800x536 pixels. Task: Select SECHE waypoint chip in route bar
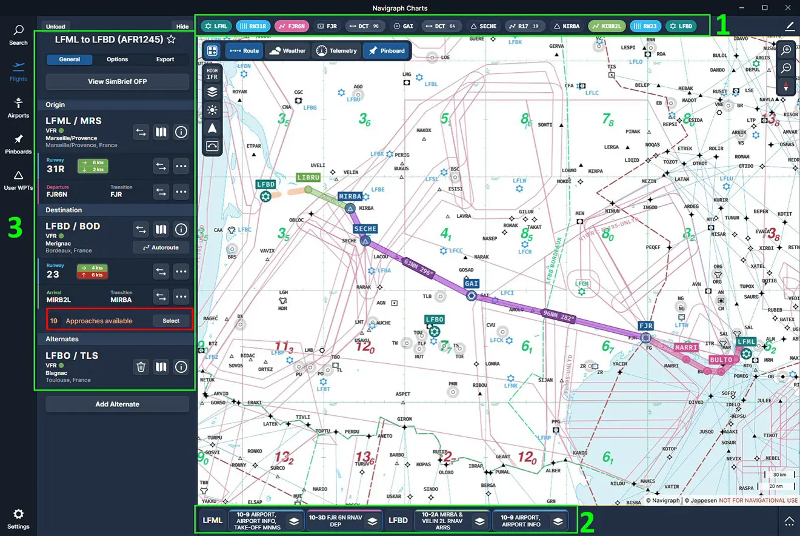click(483, 26)
